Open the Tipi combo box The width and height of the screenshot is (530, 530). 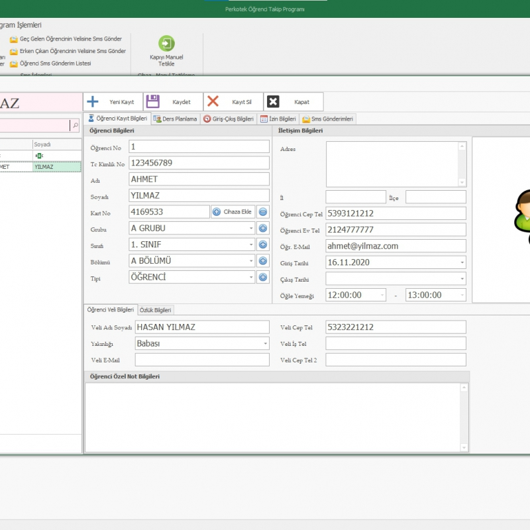tap(251, 278)
